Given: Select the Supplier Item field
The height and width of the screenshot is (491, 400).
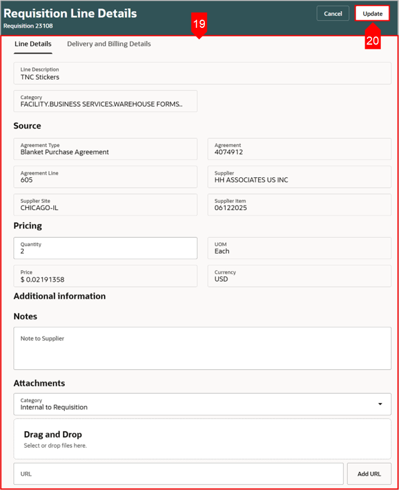Looking at the screenshot, I should (x=299, y=205).
